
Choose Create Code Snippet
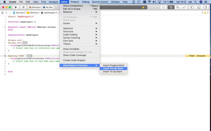[80, 60]
